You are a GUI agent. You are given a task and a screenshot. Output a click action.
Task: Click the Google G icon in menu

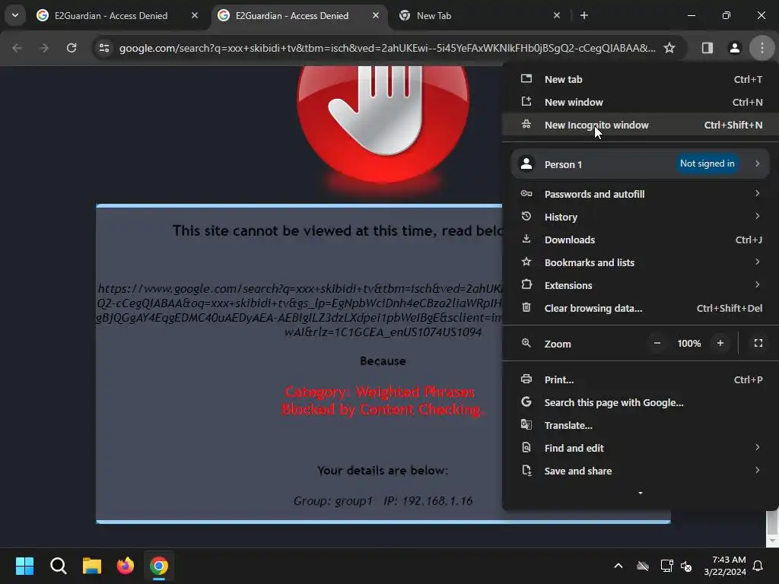click(526, 401)
